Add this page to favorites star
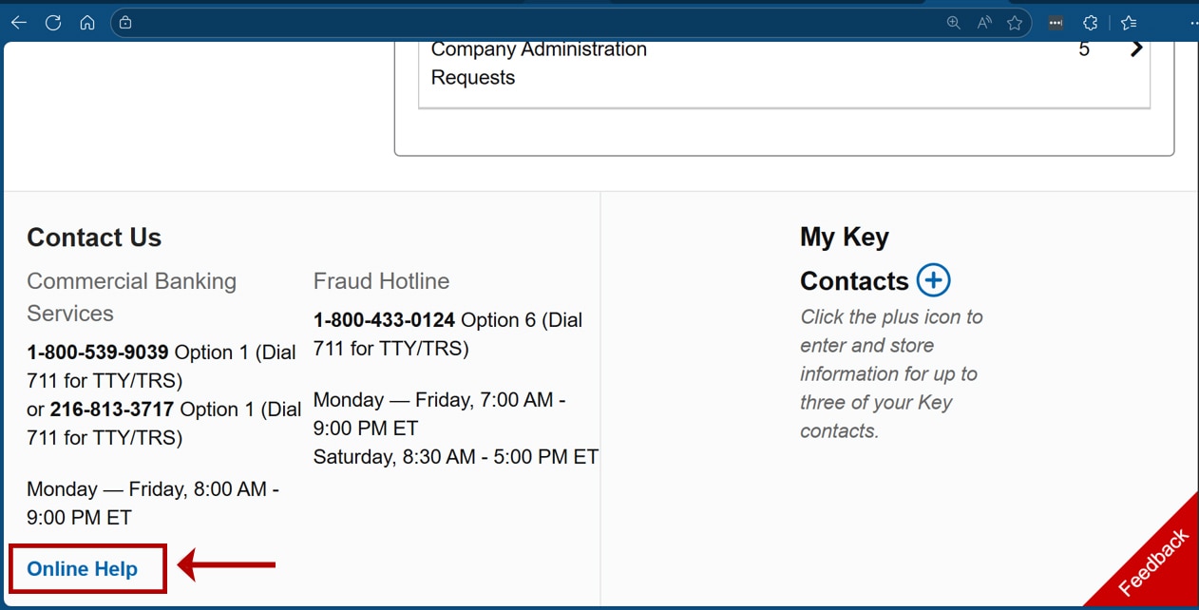1199x610 pixels. pyautogui.click(x=1015, y=23)
